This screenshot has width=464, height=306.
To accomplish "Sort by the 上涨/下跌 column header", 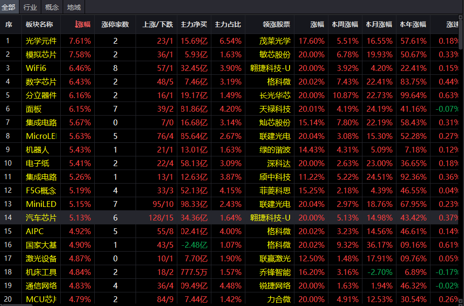I will 158,25.
